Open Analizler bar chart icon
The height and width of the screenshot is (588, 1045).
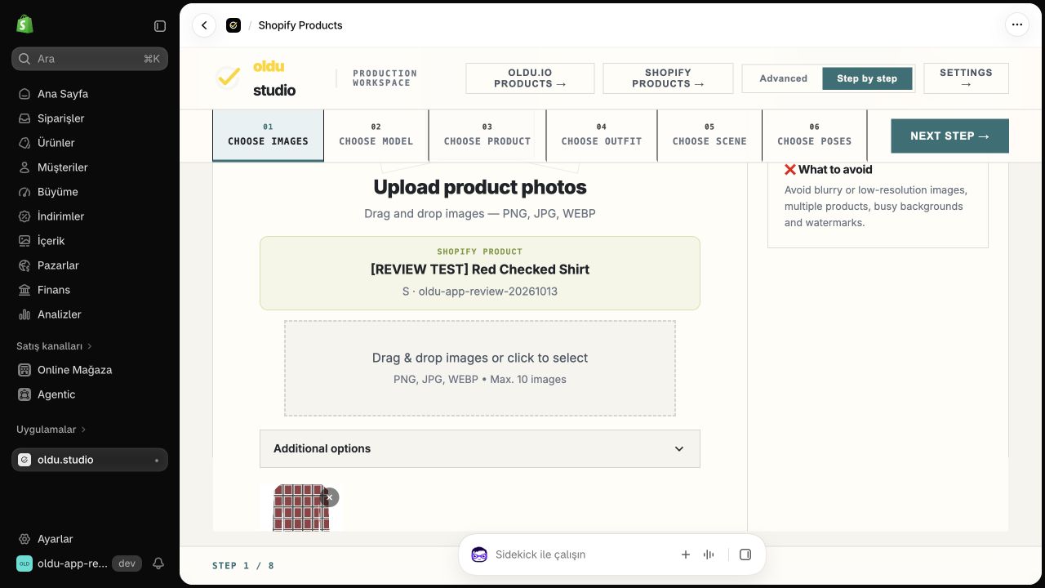(24, 314)
